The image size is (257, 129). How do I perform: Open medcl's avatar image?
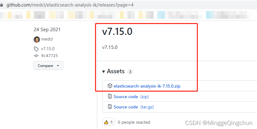point(37,40)
